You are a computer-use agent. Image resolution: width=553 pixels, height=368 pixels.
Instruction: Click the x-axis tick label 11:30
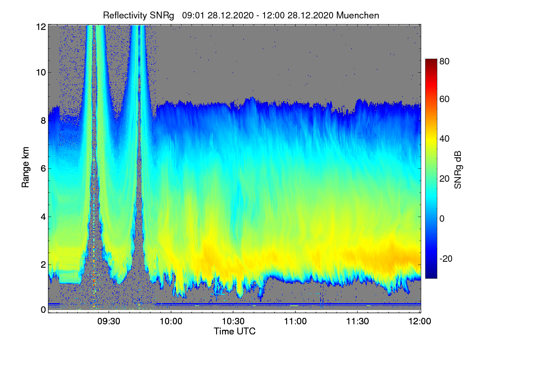coord(358,322)
